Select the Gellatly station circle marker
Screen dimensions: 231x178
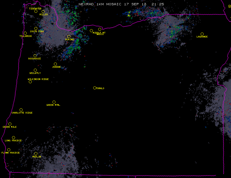click(35, 70)
